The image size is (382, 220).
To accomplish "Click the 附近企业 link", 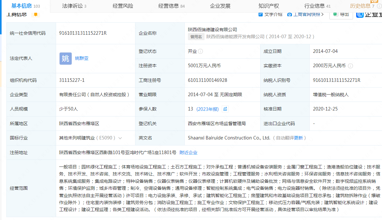I will coord(188,153).
